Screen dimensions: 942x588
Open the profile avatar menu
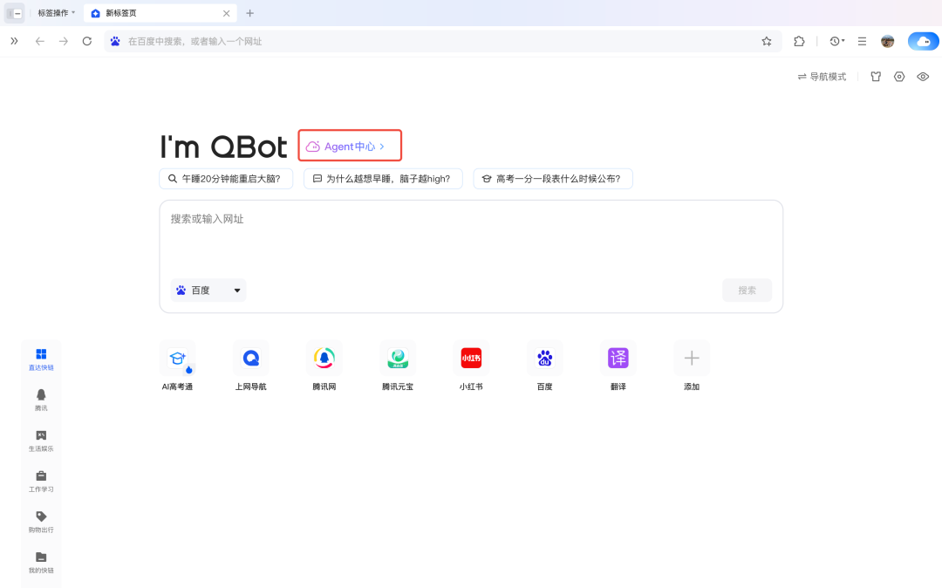[x=887, y=41]
